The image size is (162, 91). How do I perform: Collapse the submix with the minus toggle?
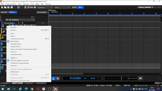pyautogui.click(x=2, y=20)
